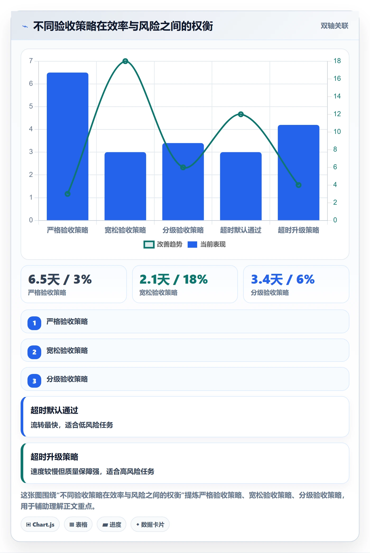Click text 流转最快，适合低风险任务
This screenshot has width=370, height=553.
point(72,425)
